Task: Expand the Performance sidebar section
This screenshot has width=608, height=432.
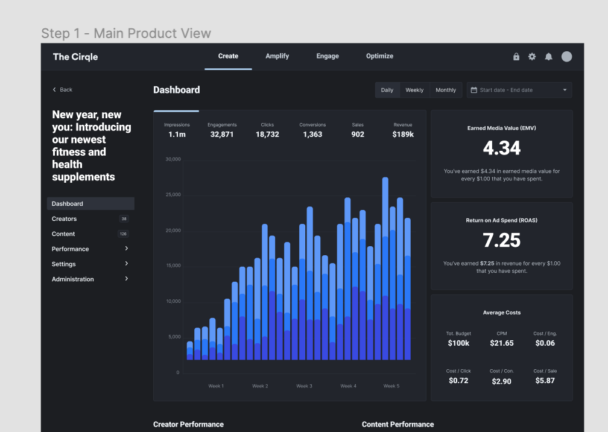Action: [x=70, y=249]
